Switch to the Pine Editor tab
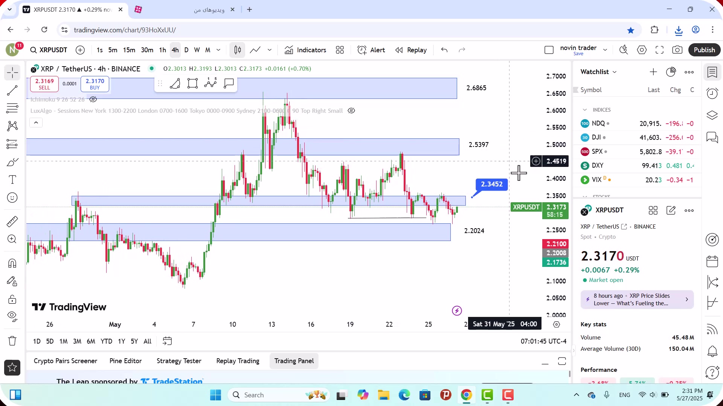 (125, 361)
